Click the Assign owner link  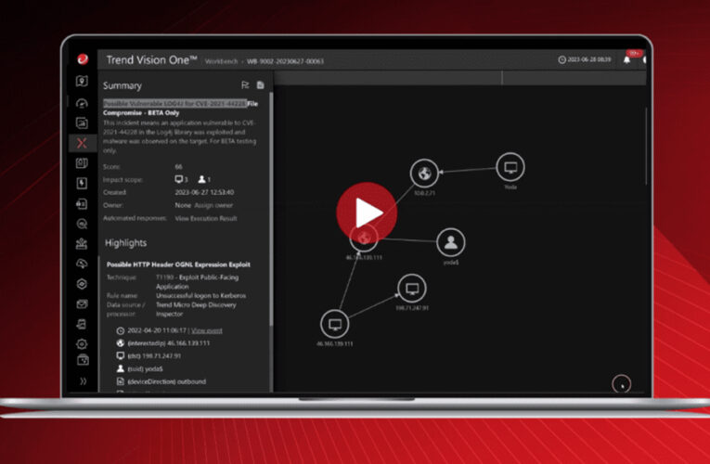(x=213, y=205)
